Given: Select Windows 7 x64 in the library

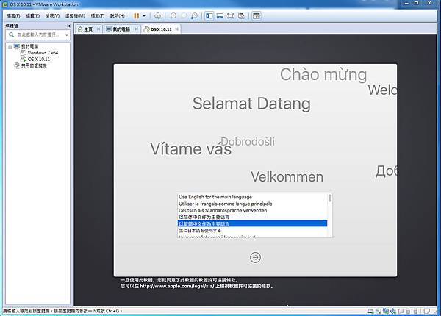Looking at the screenshot, I should pos(43,53).
